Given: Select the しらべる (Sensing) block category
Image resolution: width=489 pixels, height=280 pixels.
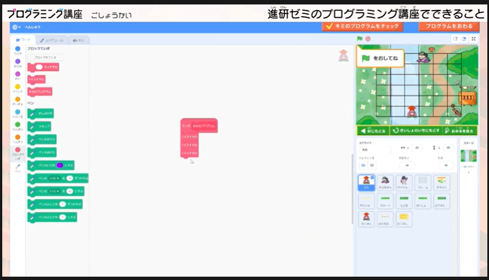Looking at the screenshot, I should click(x=18, y=114).
